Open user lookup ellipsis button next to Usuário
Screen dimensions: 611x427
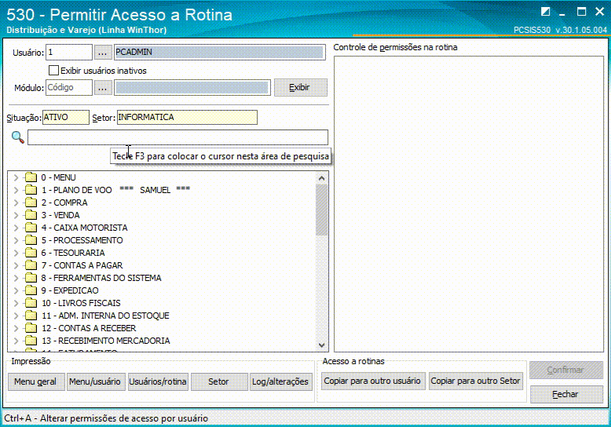(103, 53)
